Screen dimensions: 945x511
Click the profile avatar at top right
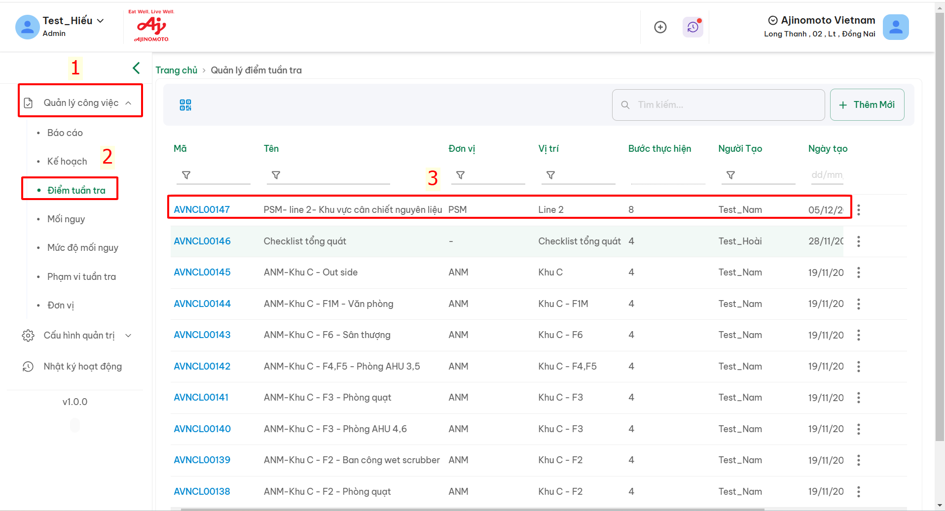pos(896,27)
